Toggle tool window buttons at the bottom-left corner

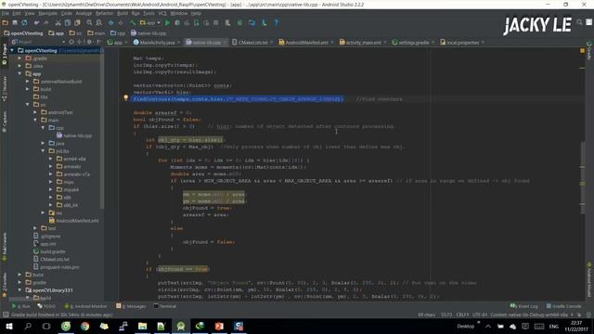6,315
